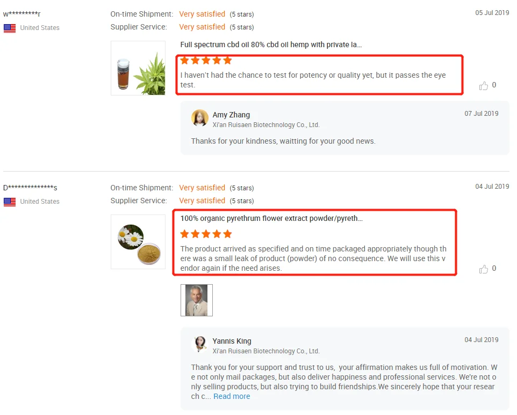Click Xi'an Ruisaen Biotechnology under Amy Zhang
Viewport: 517px width, 415px height.
coord(266,125)
